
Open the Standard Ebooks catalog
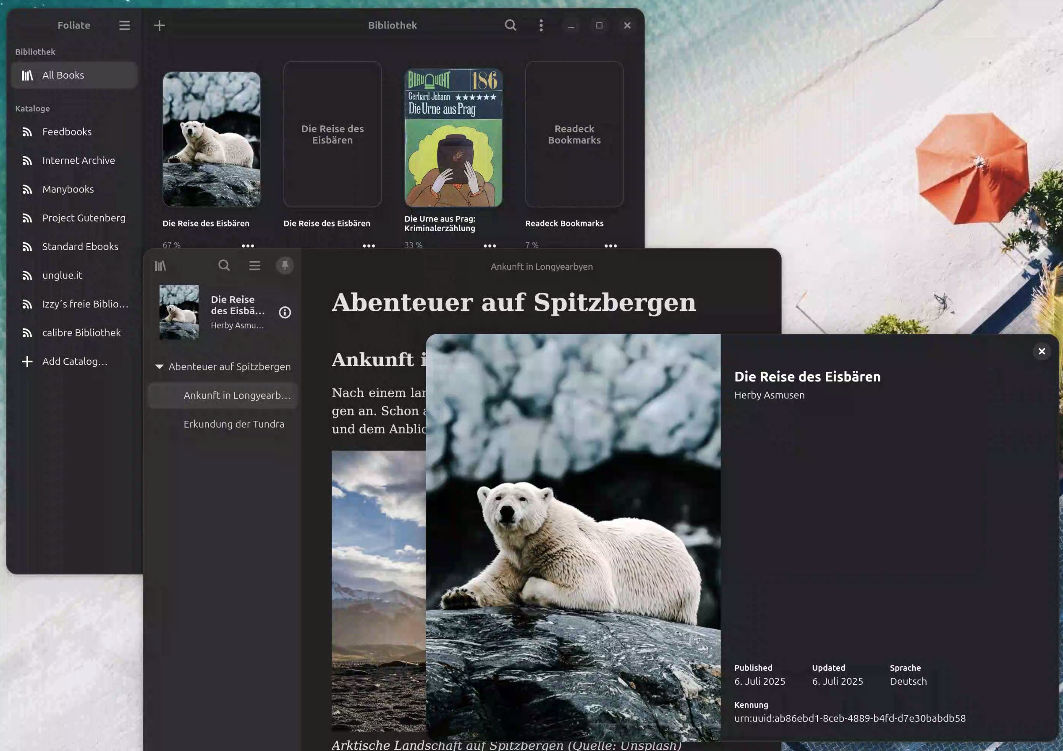pyautogui.click(x=80, y=247)
